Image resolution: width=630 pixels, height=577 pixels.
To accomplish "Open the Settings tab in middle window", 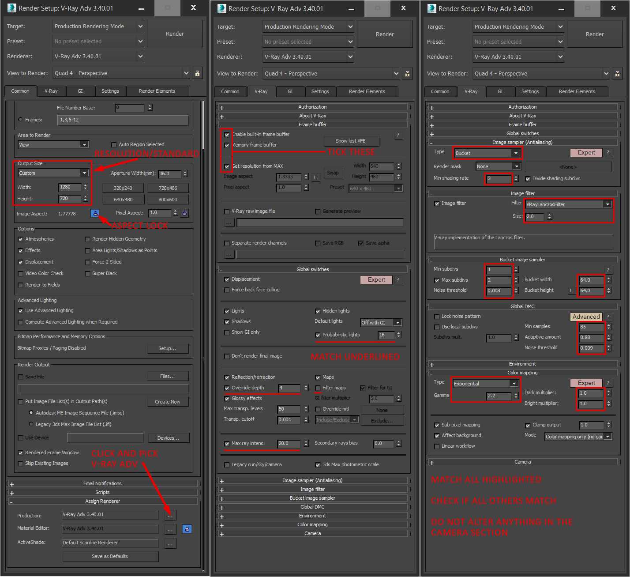I will click(320, 91).
